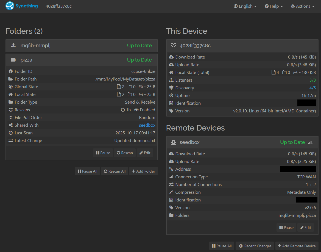Pause all folders
The image size is (321, 252).
click(x=88, y=171)
